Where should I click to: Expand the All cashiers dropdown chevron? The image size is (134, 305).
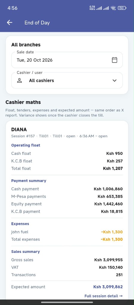[115, 80]
